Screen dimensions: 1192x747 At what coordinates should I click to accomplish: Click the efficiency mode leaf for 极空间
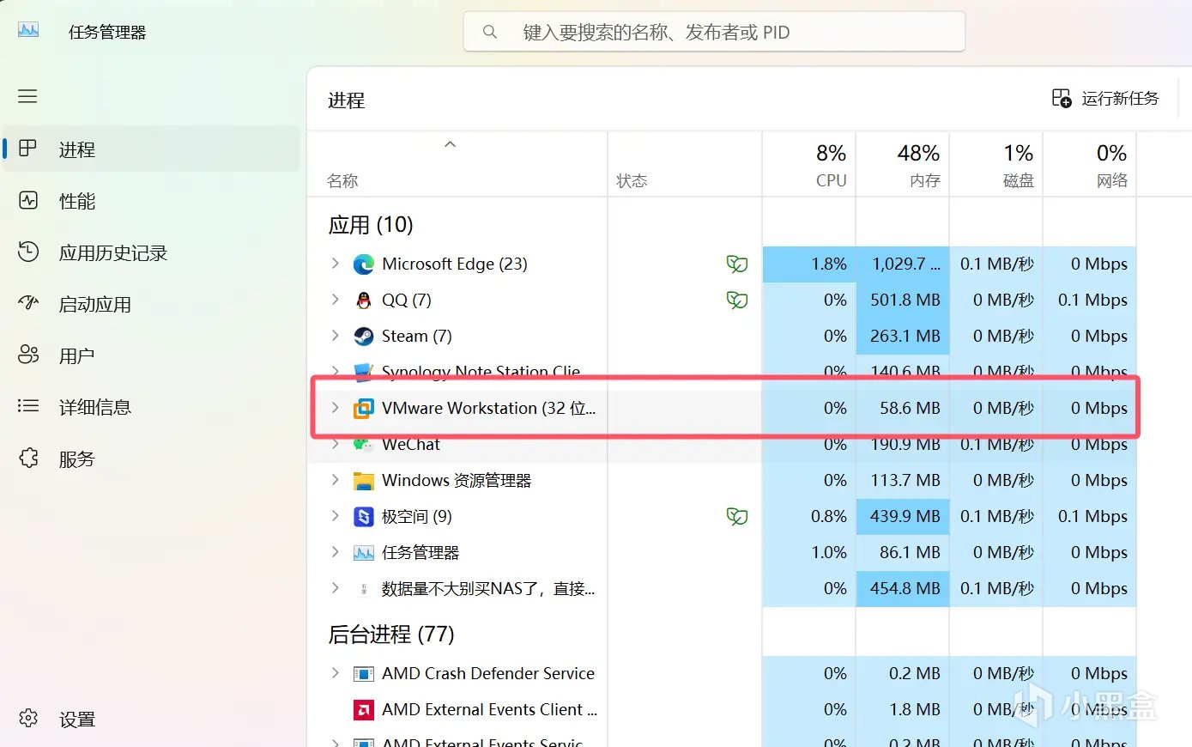click(x=737, y=516)
